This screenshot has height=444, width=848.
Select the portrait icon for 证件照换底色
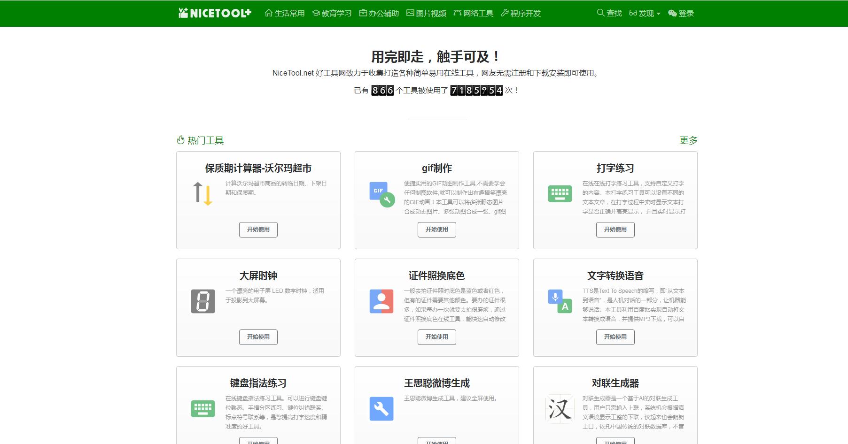click(x=381, y=301)
